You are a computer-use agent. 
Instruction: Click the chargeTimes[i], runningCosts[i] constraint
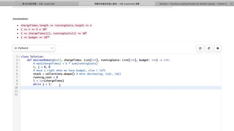(54, 33)
